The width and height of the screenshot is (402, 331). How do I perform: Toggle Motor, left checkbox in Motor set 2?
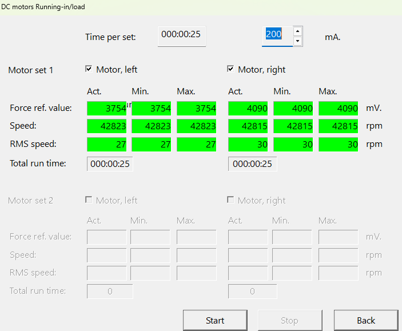point(89,200)
